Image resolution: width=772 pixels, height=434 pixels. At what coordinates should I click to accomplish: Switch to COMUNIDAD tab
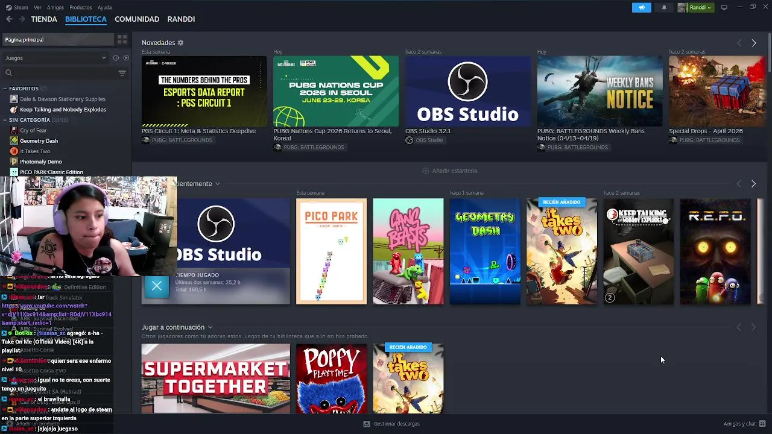coord(137,19)
